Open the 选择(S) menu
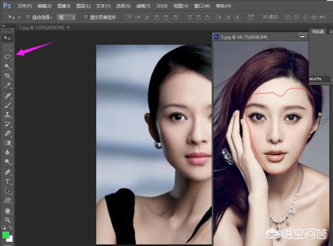This screenshot has height=246, width=333. pyautogui.click(x=123, y=6)
